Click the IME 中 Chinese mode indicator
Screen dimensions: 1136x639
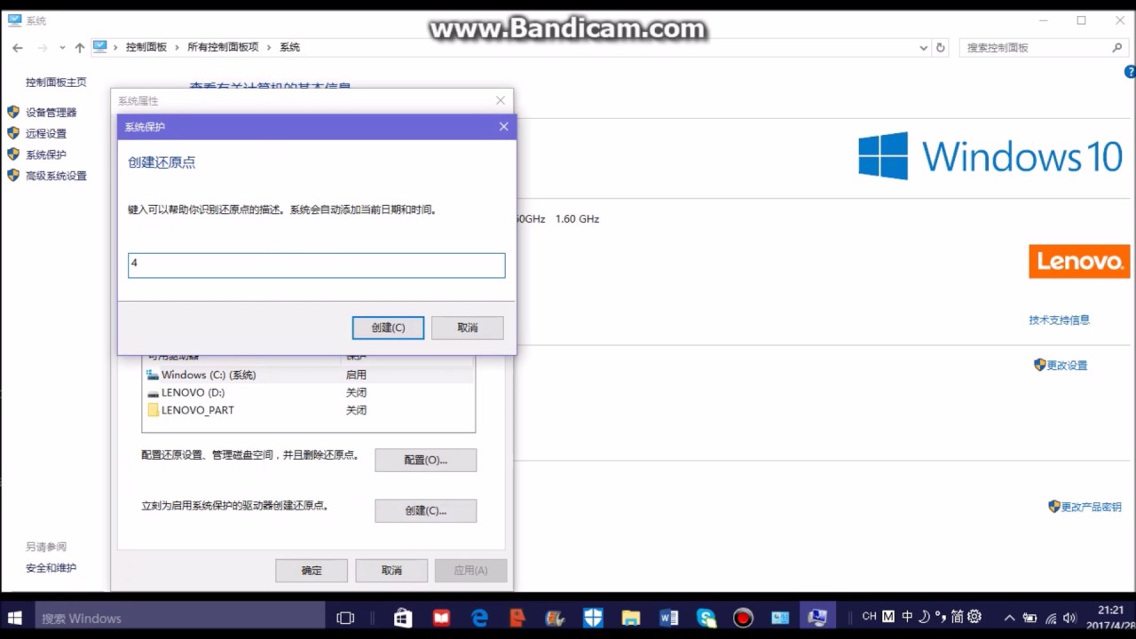(907, 617)
